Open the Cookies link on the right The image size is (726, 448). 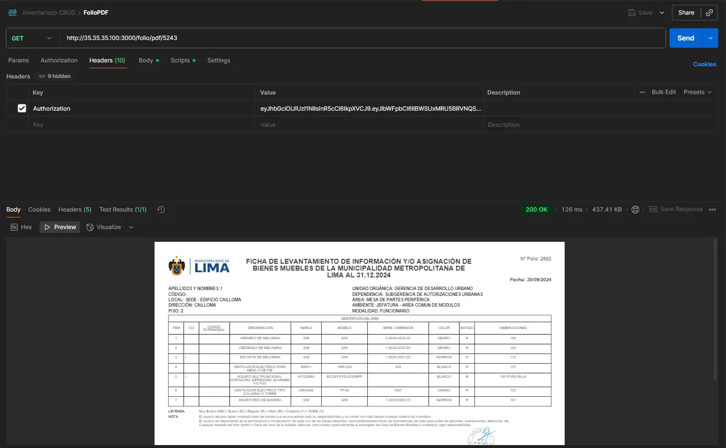704,64
